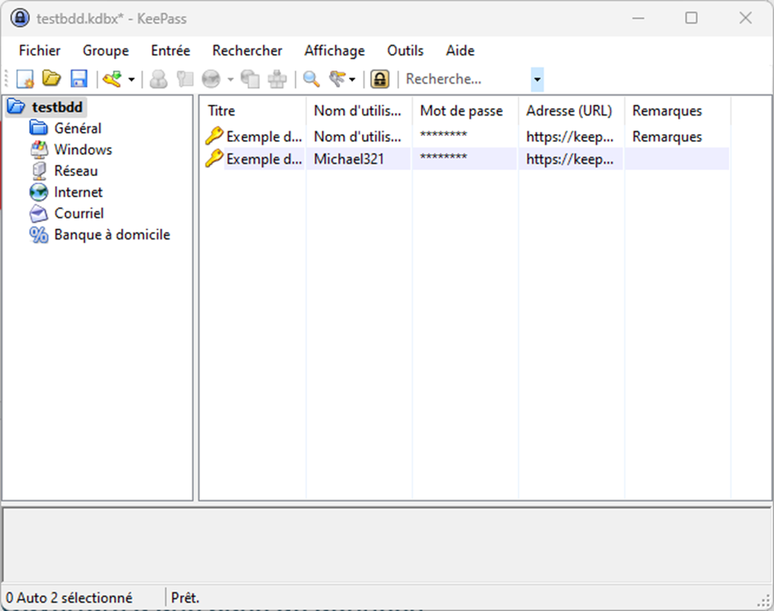Create a new database via toolbar icon

click(x=25, y=79)
